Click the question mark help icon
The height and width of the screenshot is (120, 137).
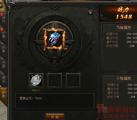pyautogui.click(x=90, y=13)
